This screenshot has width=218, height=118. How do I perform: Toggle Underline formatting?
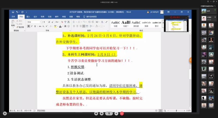pyautogui.click(x=35, y=26)
